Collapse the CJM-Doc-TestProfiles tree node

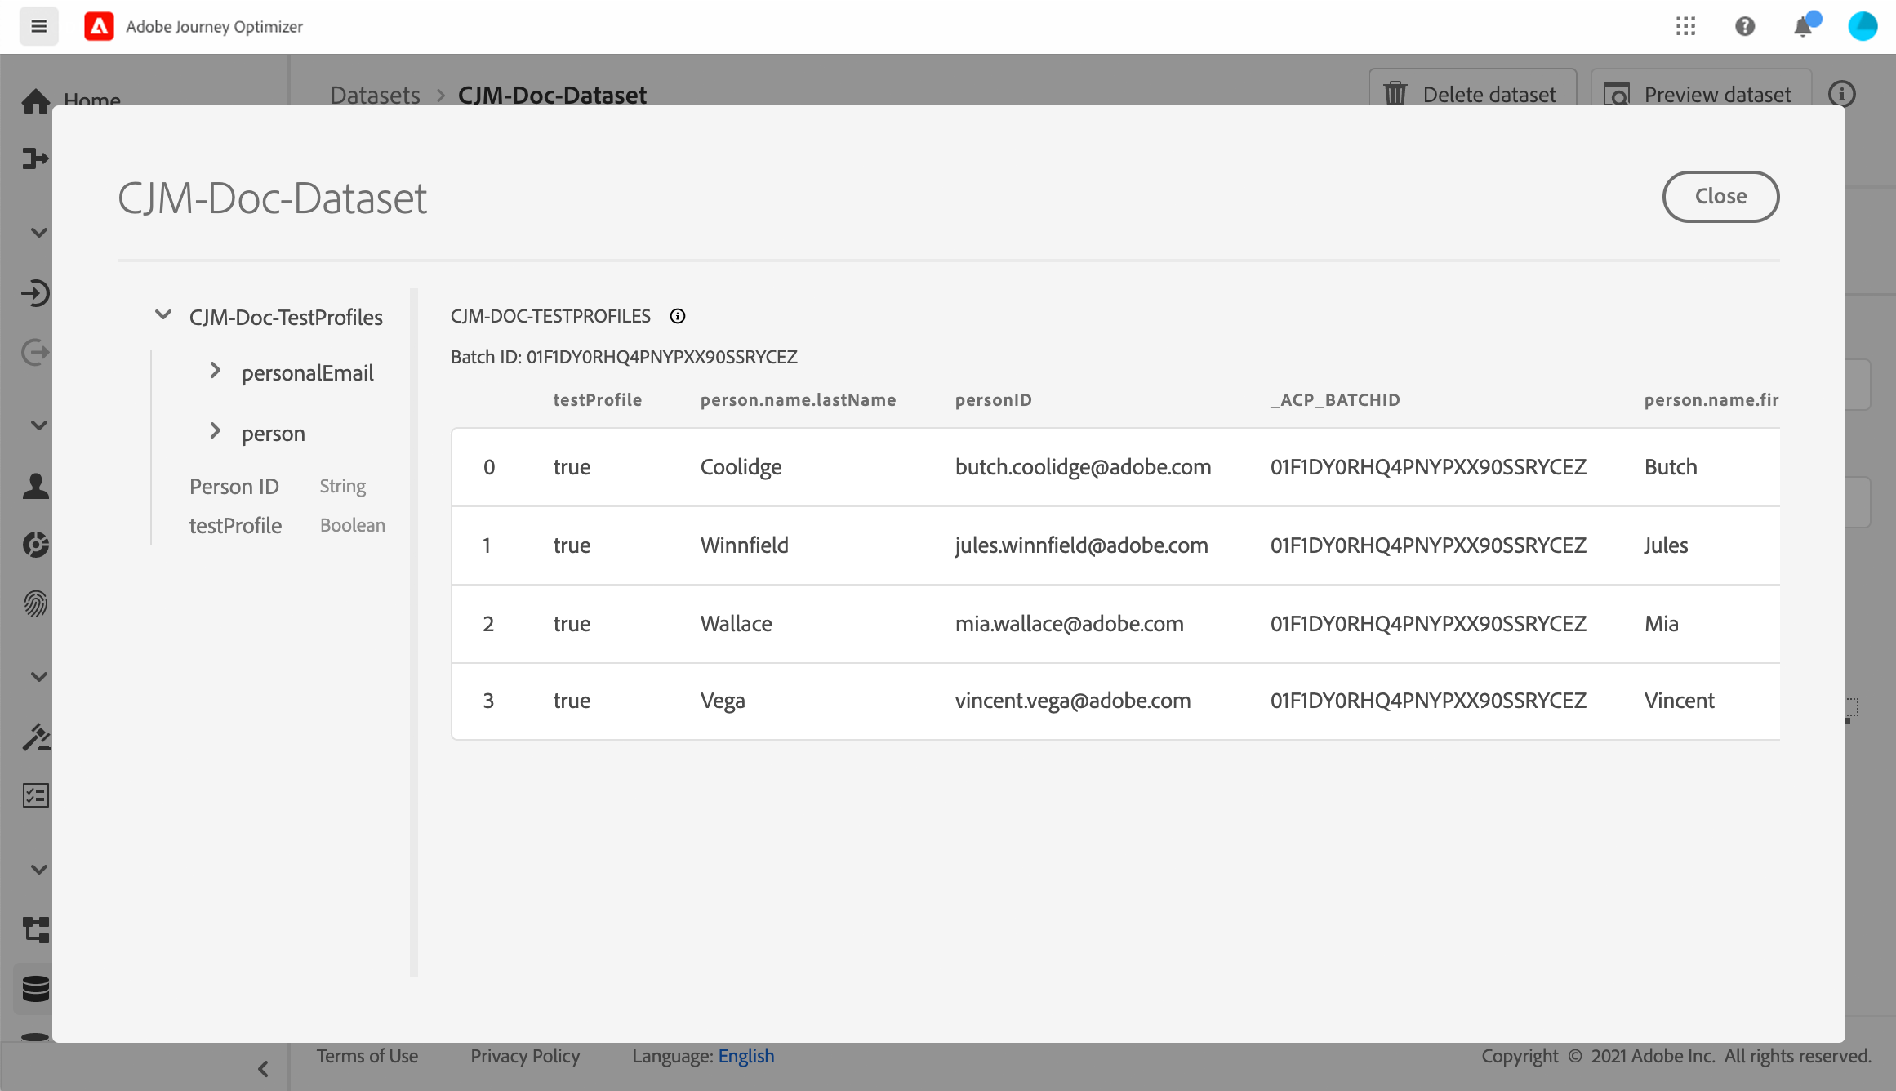click(163, 315)
